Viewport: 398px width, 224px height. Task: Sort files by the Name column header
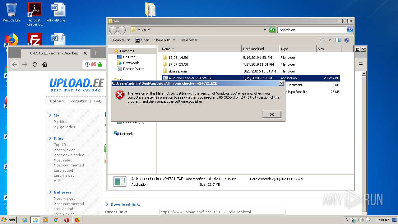click(x=199, y=49)
